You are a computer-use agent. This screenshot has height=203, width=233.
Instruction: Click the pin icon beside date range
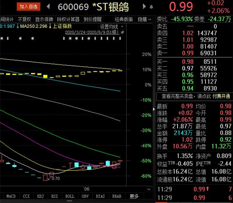tap(122, 33)
